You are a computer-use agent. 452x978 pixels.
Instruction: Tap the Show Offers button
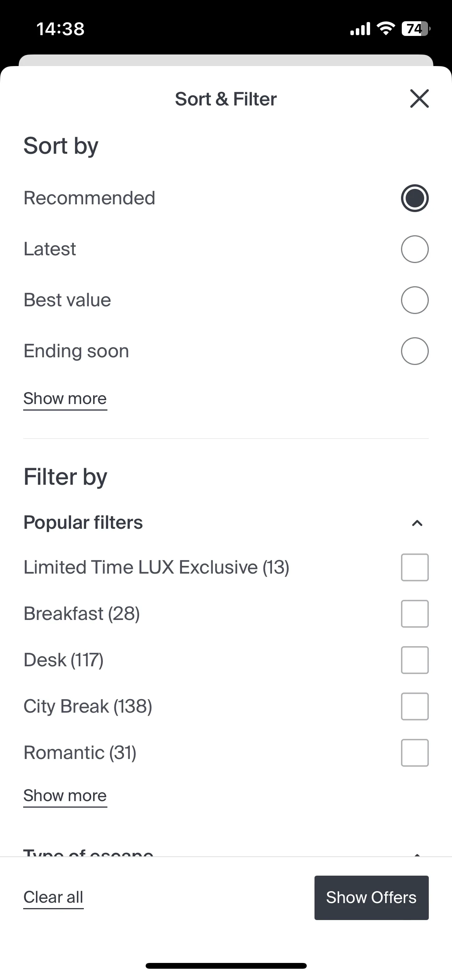371,898
